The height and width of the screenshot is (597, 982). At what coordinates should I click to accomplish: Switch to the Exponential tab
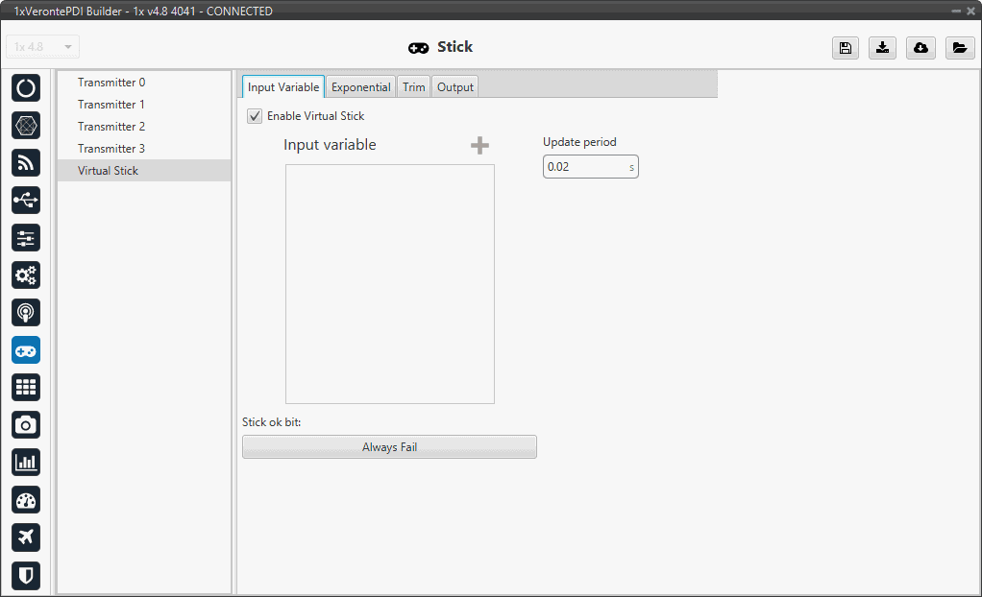tap(360, 87)
